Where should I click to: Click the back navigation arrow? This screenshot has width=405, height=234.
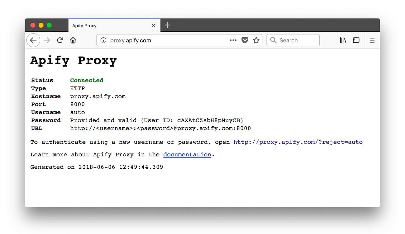point(33,40)
